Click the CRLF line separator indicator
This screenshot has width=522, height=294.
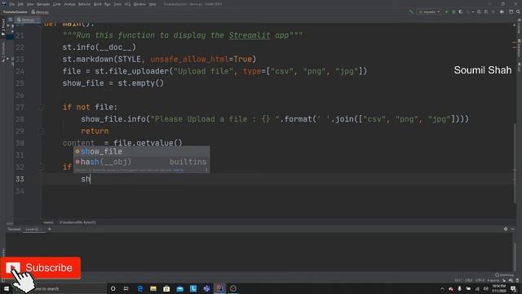click(x=468, y=280)
